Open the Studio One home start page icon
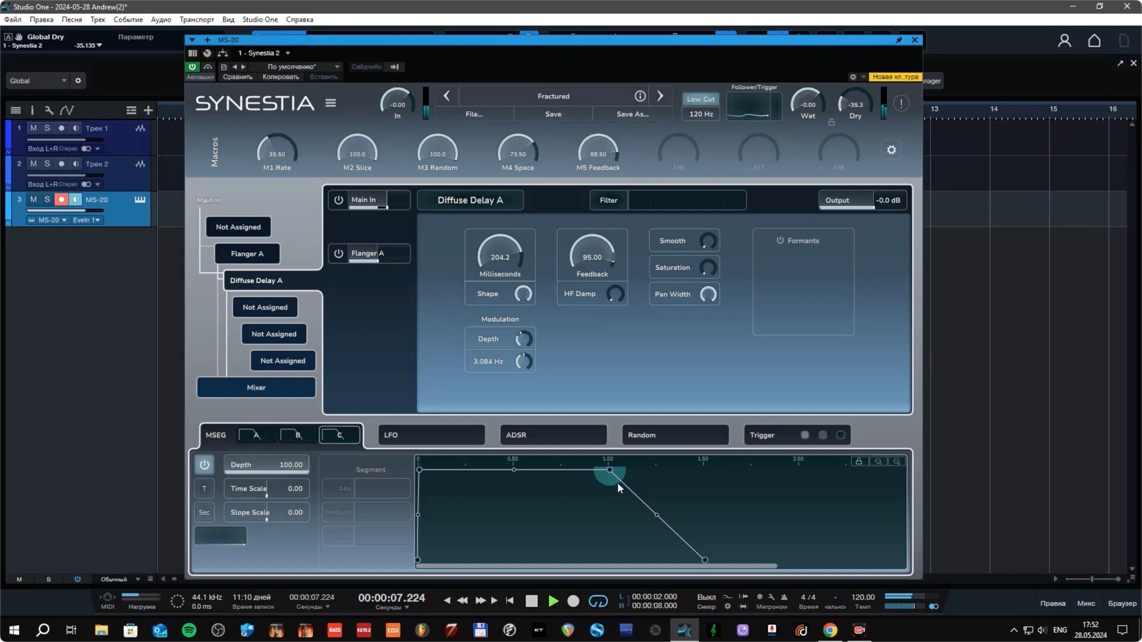 click(x=1094, y=40)
